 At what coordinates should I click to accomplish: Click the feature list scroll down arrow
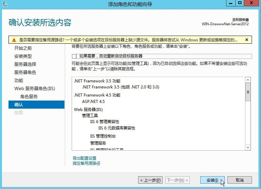[248, 147]
